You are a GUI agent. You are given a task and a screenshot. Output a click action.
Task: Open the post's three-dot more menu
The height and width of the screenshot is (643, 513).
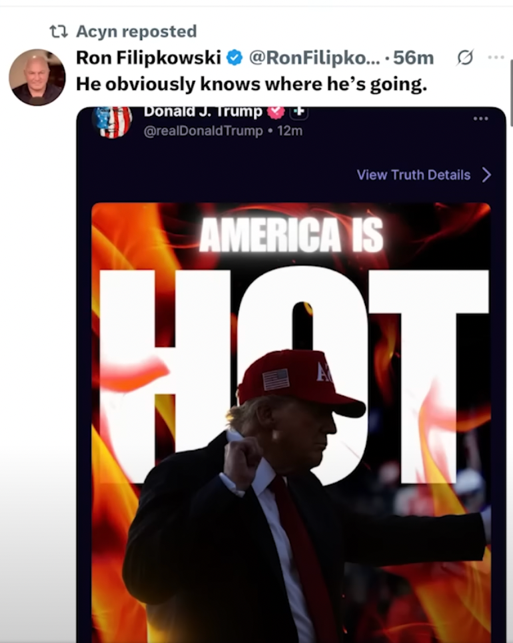pyautogui.click(x=496, y=57)
